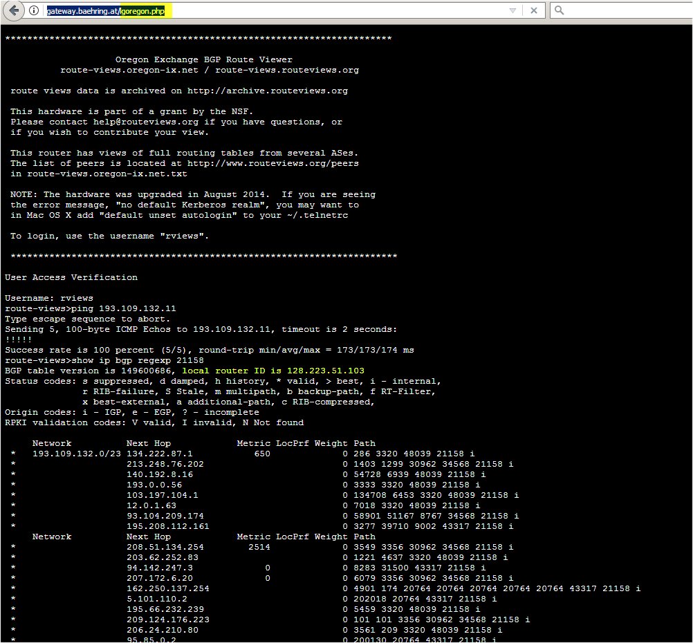Click next hop address 208.51.134.254
This screenshot has height=643, width=693.
coord(165,547)
